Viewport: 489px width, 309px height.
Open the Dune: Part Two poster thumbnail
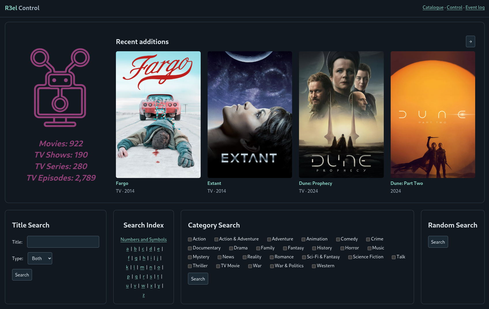[433, 115]
